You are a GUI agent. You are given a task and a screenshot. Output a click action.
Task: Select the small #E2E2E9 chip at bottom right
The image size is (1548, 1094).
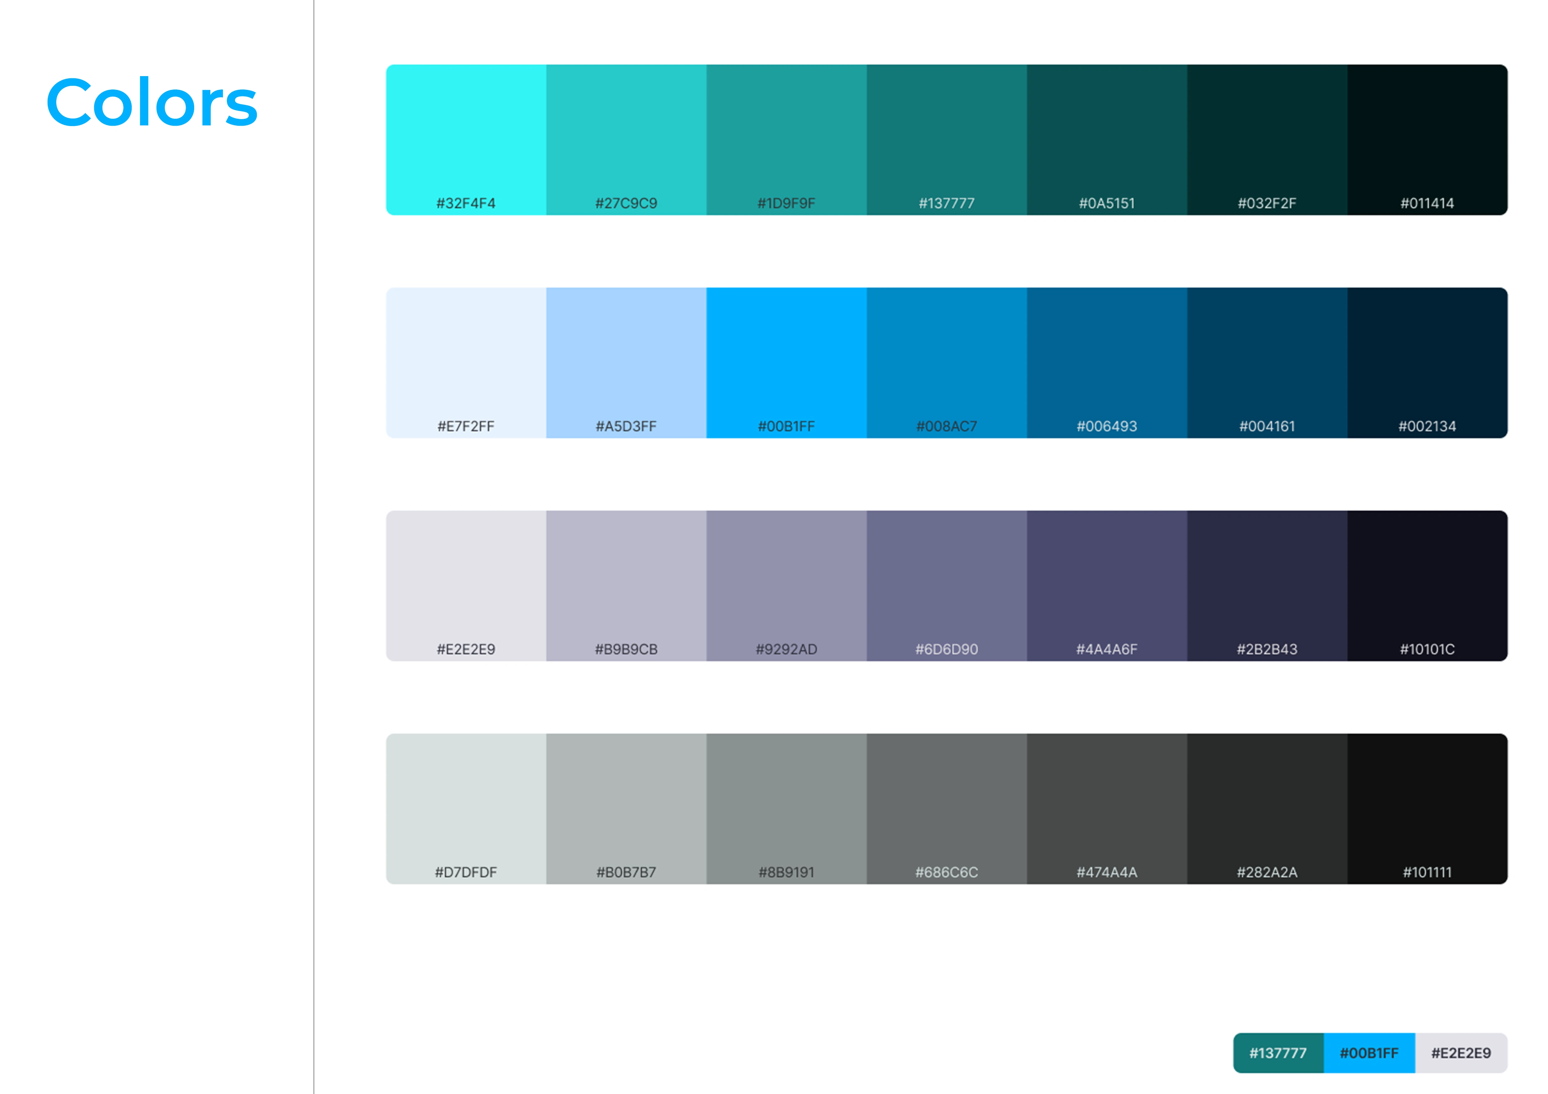[x=1460, y=1052]
